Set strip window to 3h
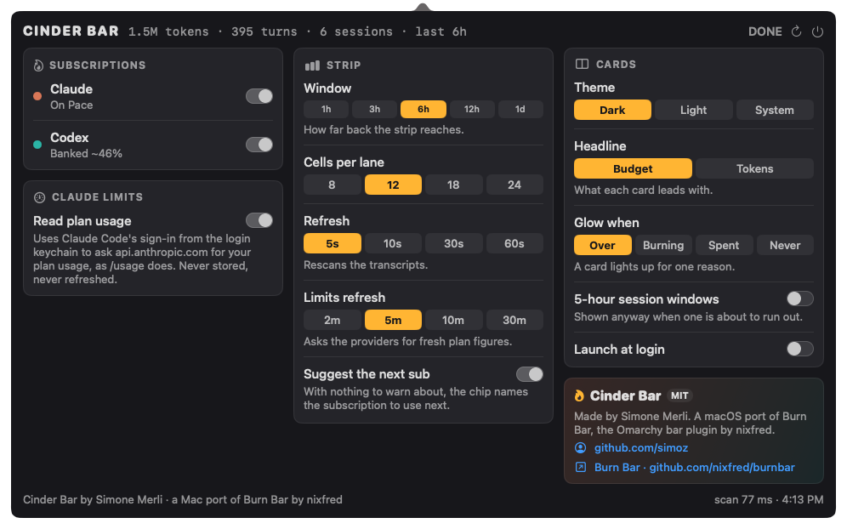847x529 pixels. [375, 109]
